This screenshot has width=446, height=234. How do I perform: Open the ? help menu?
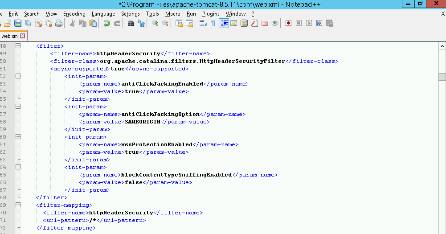253,14
